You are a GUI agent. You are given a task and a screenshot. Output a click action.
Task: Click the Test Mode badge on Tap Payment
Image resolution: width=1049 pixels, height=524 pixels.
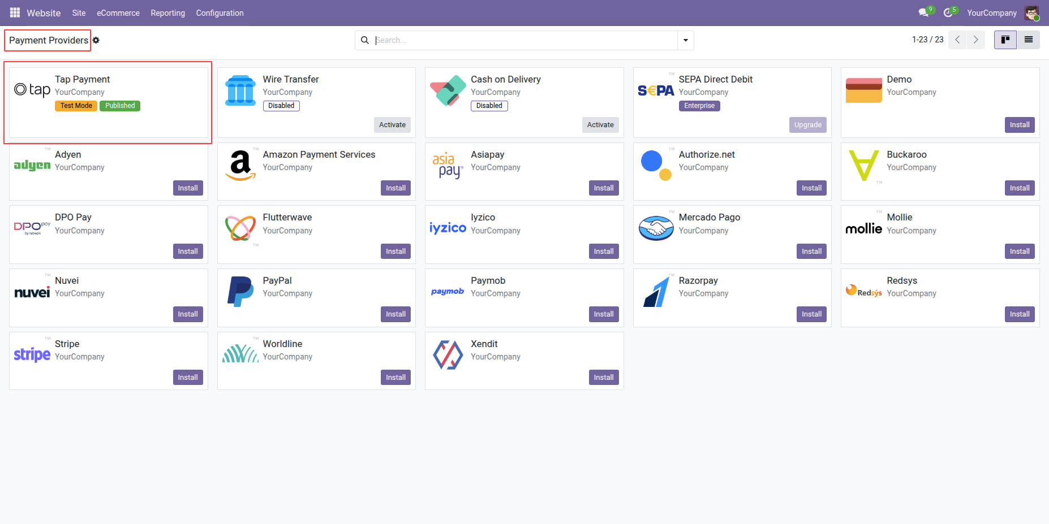[76, 106]
